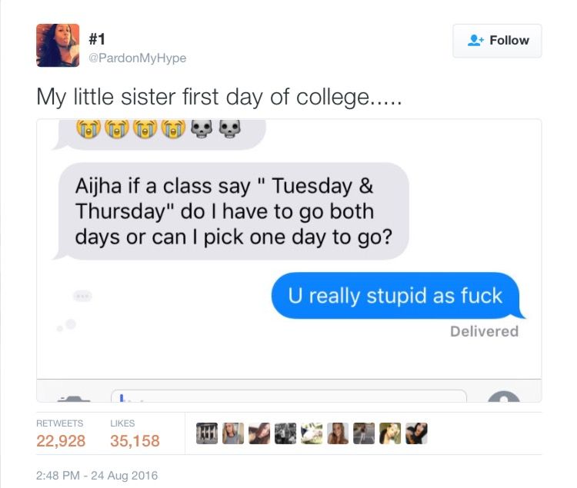
Task: Click the microphone icon in message bar
Action: [504, 397]
